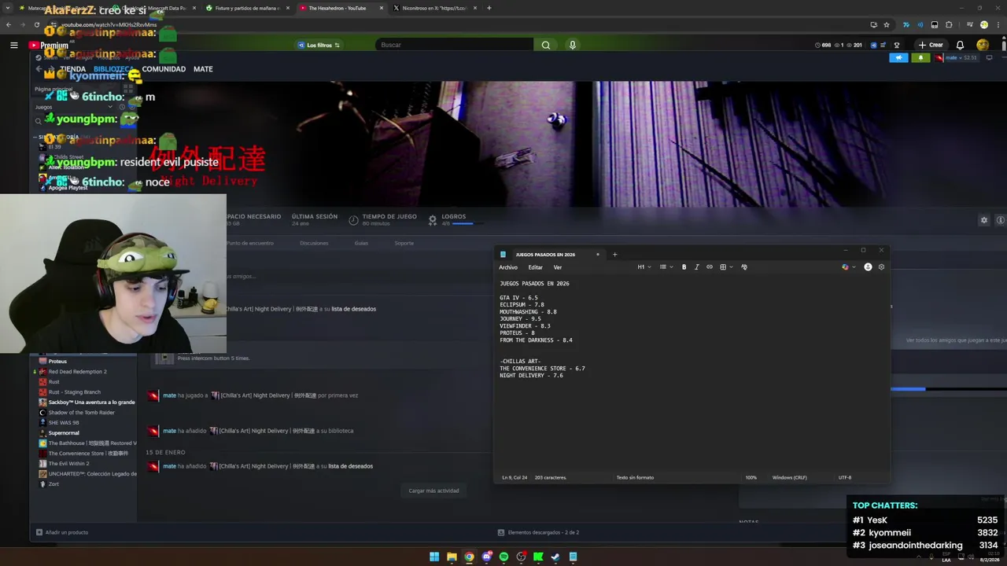Open Steam MATE profile menu
Image resolution: width=1007 pixels, height=566 pixels.
[x=203, y=69]
